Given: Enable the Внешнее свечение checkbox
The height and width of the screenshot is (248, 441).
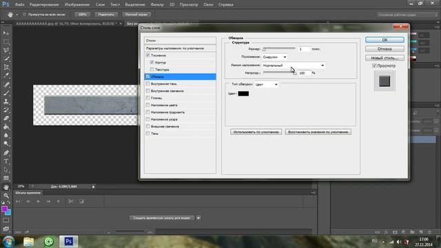Looking at the screenshot, I should click(x=148, y=127).
